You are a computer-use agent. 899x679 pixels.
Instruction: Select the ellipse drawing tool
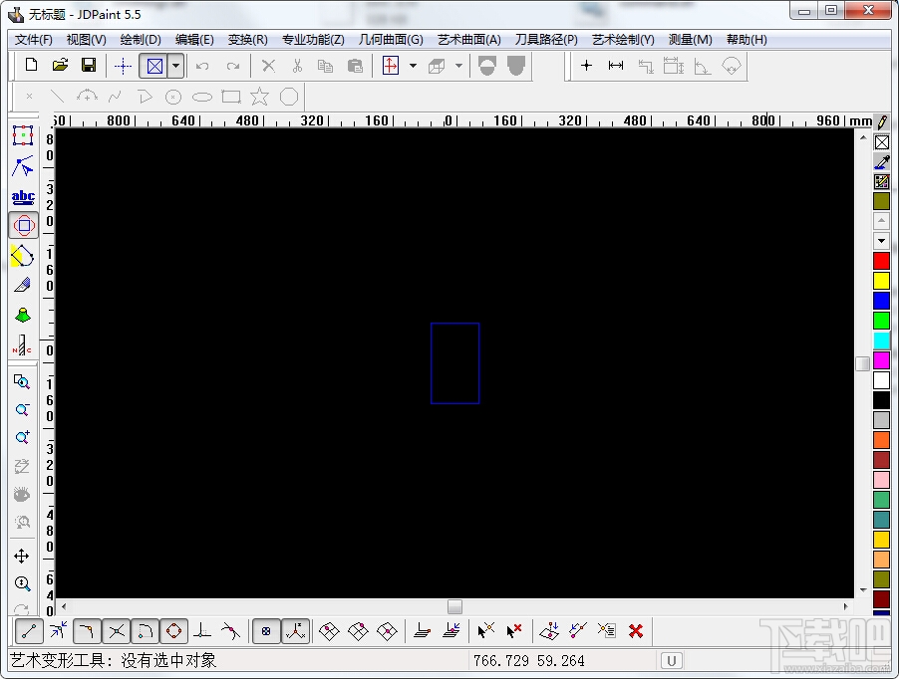[201, 97]
